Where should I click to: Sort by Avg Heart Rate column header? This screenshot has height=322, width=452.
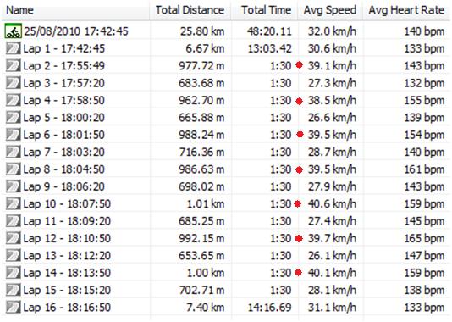click(406, 10)
